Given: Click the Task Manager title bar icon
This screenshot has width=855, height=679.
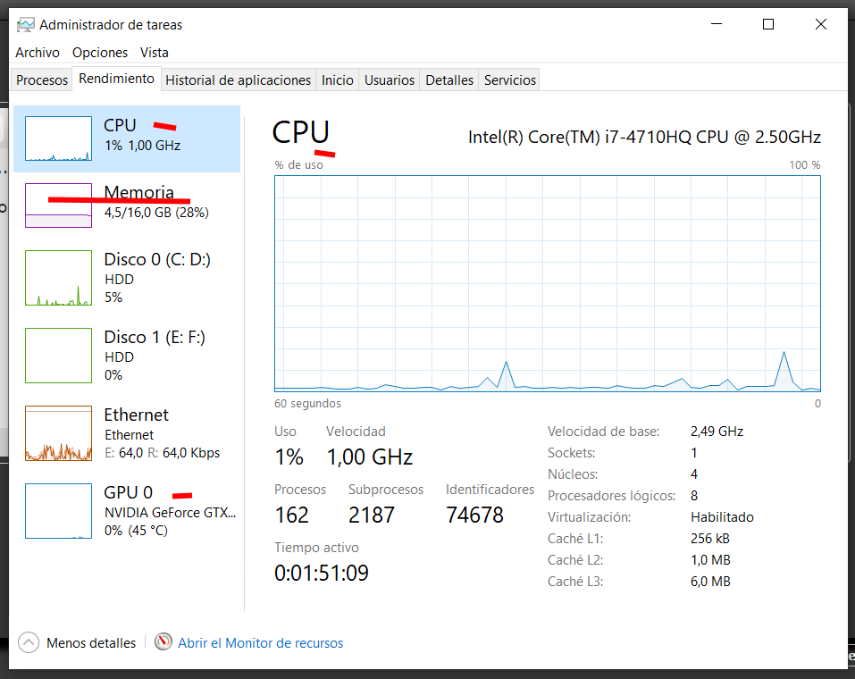Looking at the screenshot, I should [x=25, y=24].
